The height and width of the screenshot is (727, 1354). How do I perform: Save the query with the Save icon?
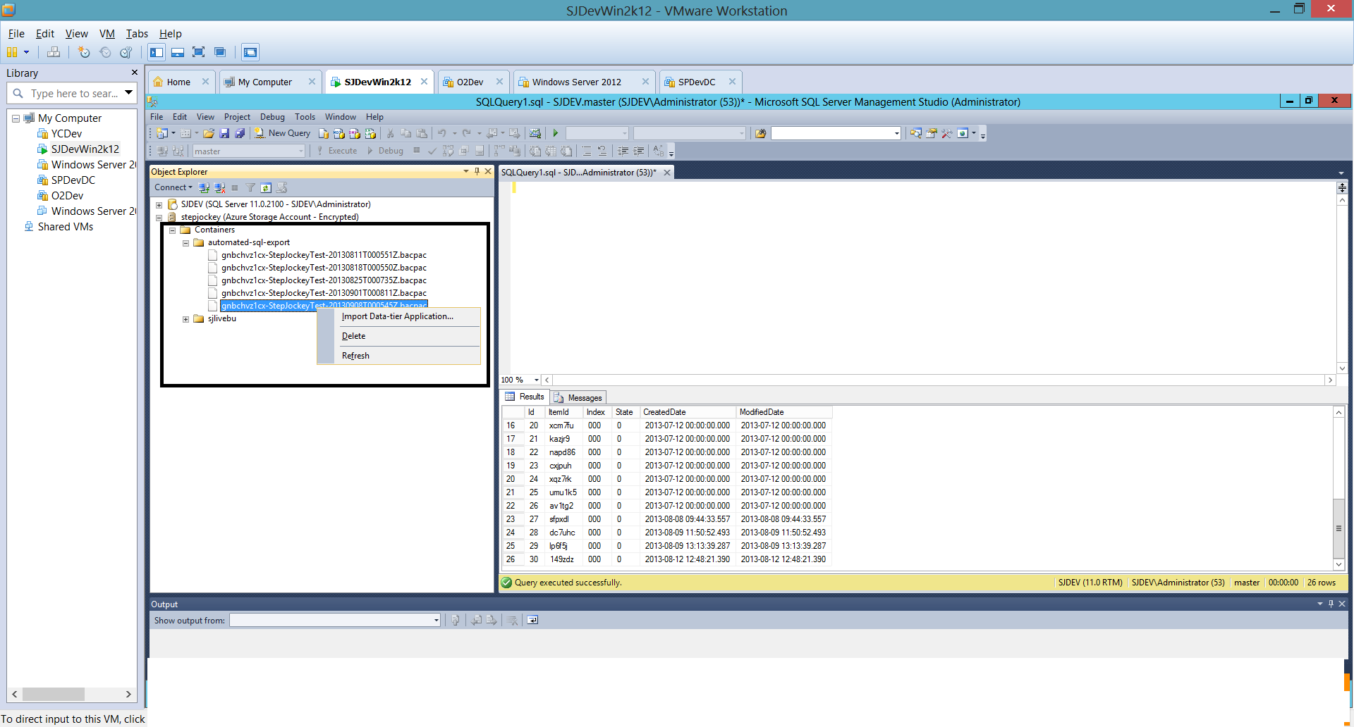pyautogui.click(x=224, y=133)
